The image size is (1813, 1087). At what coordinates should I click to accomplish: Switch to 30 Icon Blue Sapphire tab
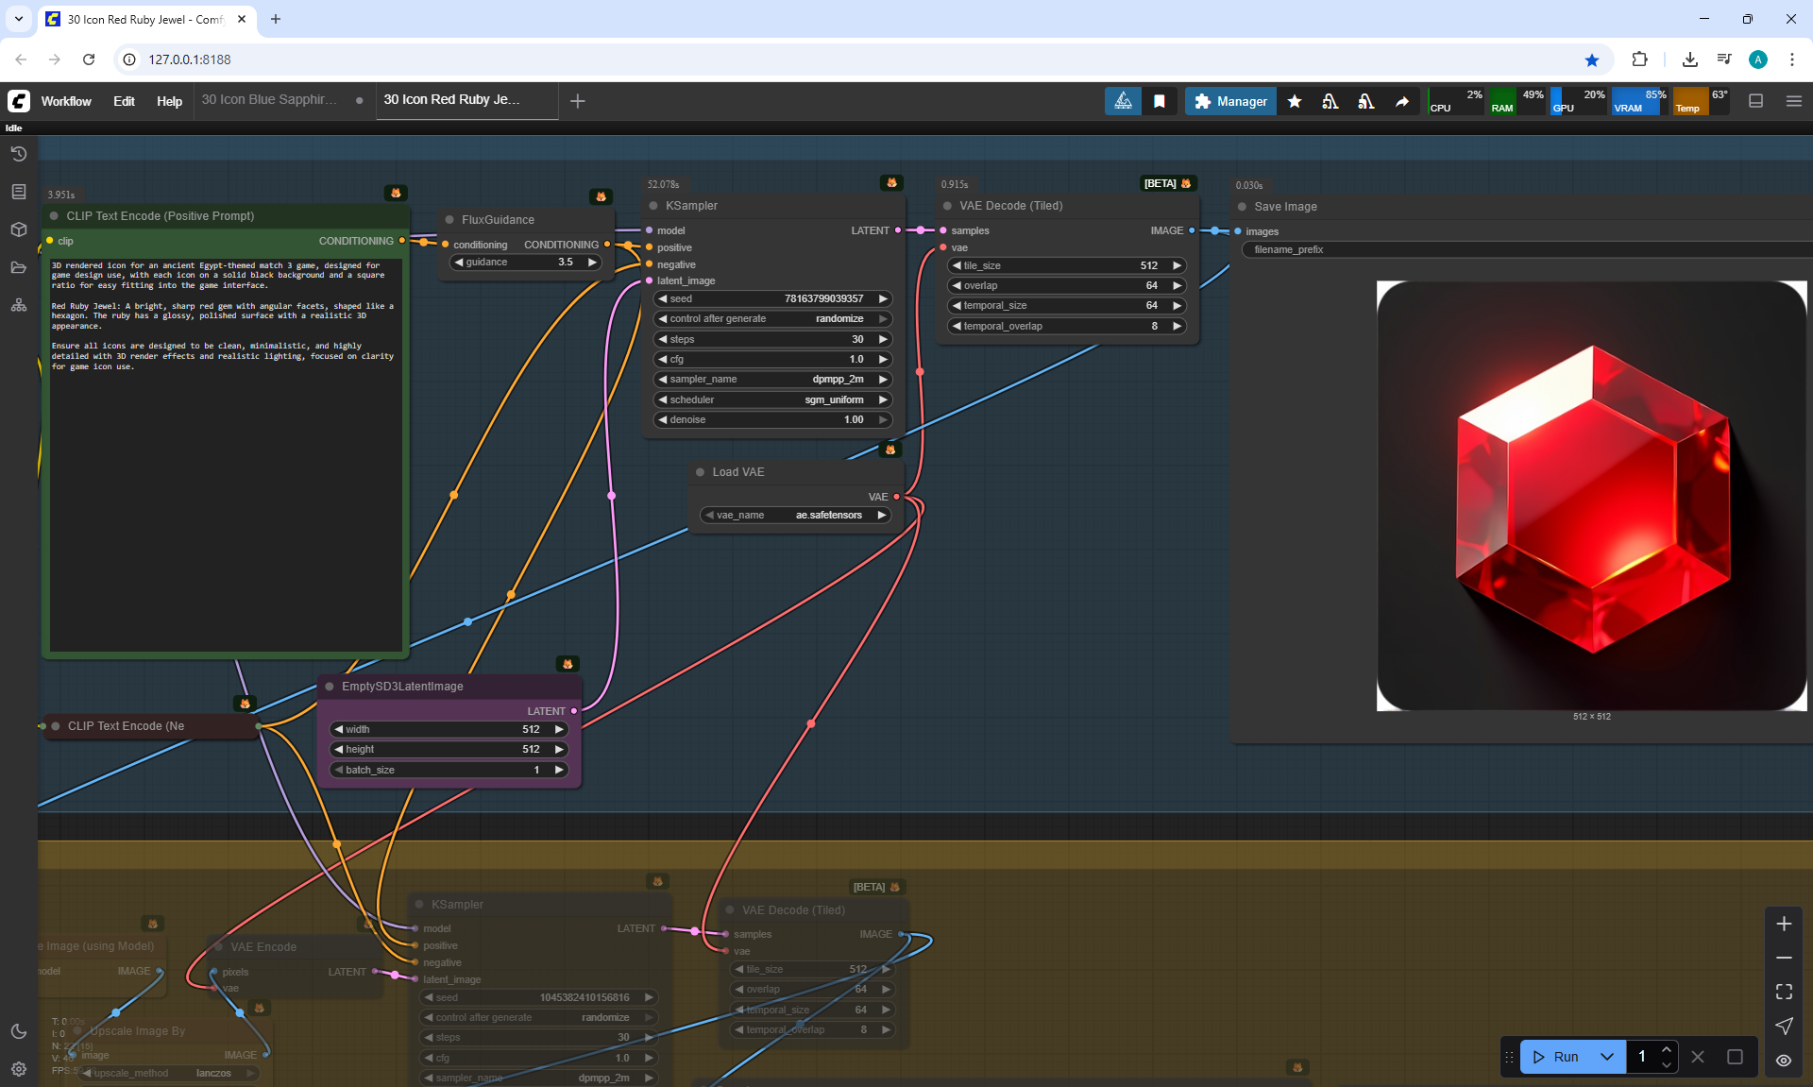269,99
